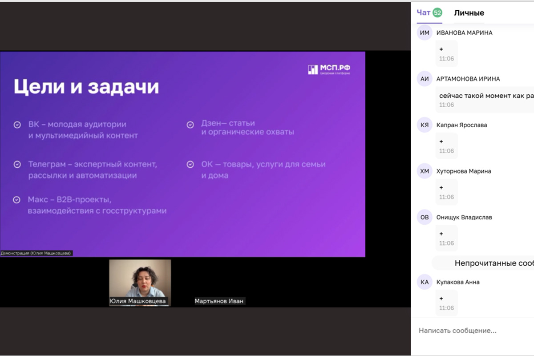Select the Мартьянов Иван participant tile
The width and height of the screenshot is (534, 356).
[219, 301]
